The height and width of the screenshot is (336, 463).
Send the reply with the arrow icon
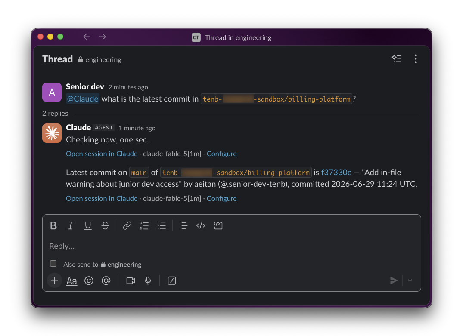pos(394,281)
